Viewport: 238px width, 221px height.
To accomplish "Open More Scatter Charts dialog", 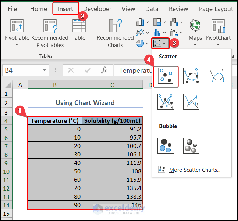I will [x=194, y=170].
